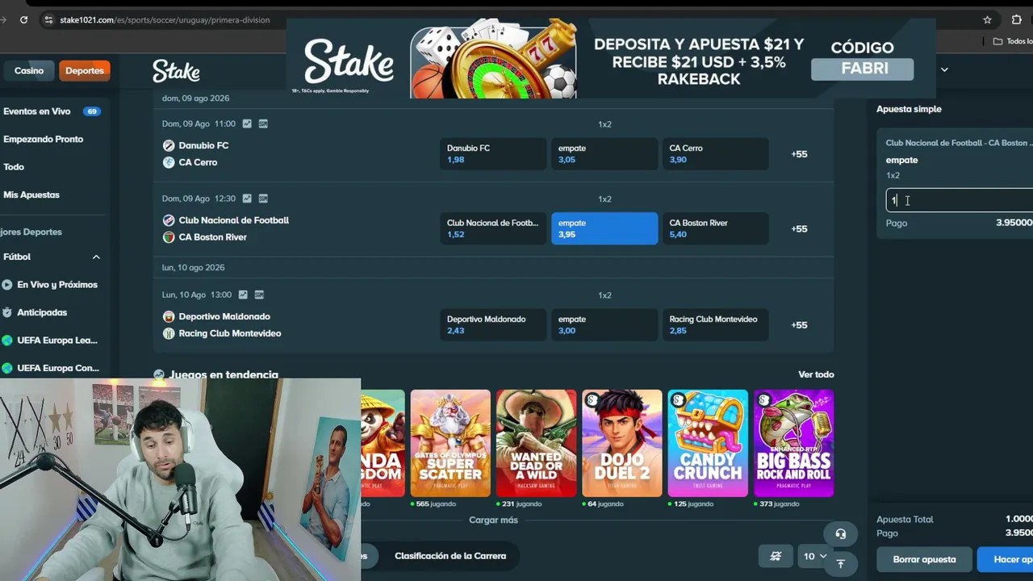Open the match tracker icon beside 13:00

(x=259, y=295)
